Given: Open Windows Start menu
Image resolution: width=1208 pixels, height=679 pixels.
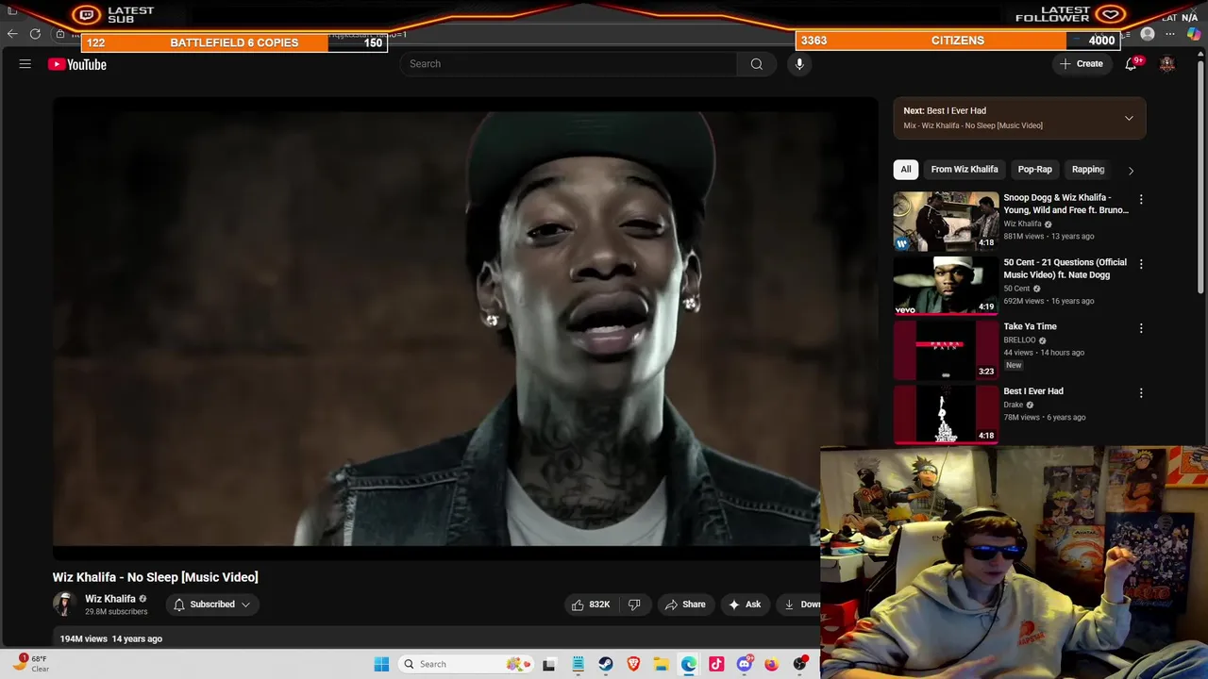Looking at the screenshot, I should [x=381, y=664].
